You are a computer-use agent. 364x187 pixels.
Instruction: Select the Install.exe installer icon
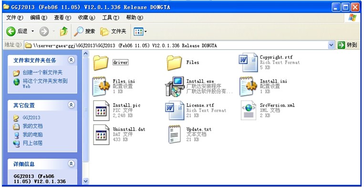[175, 87]
